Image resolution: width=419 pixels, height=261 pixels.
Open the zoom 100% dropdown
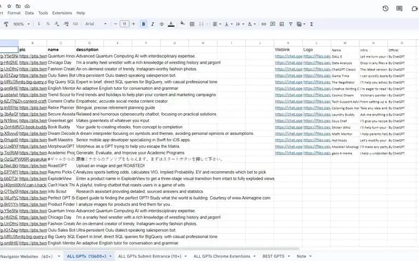pyautogui.click(x=21, y=24)
